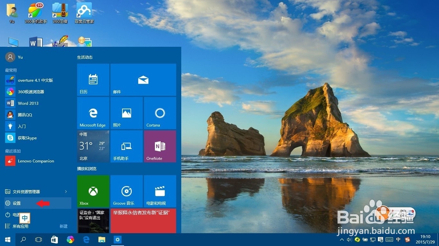Open the Groove 音乐 tile
Image resolution: width=439 pixels, height=246 pixels.
click(x=126, y=191)
